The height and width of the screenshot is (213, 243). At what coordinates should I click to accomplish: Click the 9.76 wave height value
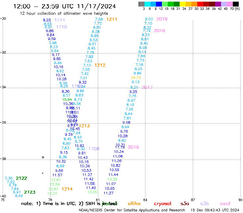click(x=124, y=131)
